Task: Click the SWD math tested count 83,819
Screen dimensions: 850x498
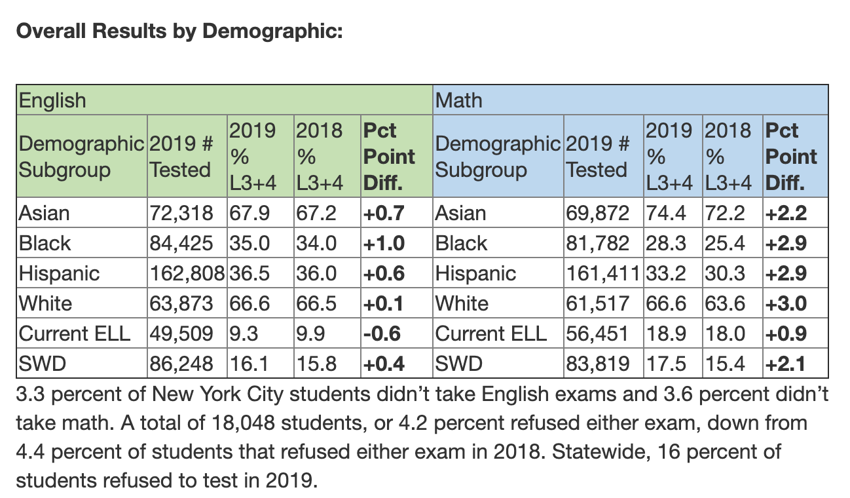Action: (598, 364)
